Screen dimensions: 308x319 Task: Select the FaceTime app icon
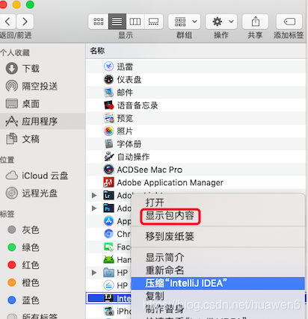click(108, 247)
